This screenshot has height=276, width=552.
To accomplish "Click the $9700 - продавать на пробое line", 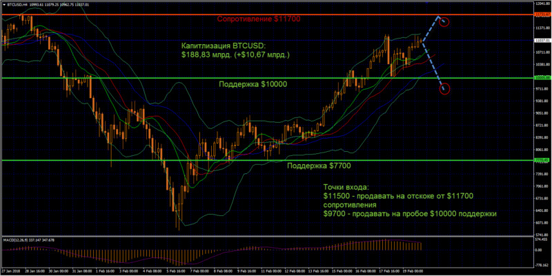I will click(x=410, y=213).
